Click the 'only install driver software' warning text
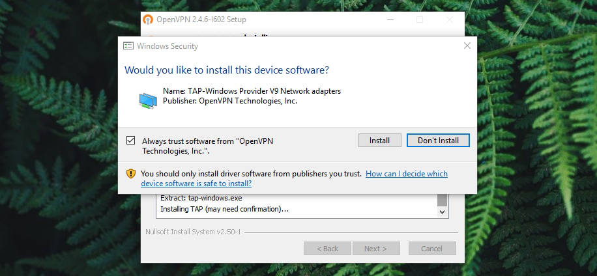This screenshot has height=276, width=597. pos(251,174)
